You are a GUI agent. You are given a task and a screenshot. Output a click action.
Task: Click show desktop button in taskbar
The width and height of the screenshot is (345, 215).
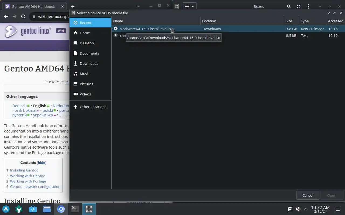(338, 209)
